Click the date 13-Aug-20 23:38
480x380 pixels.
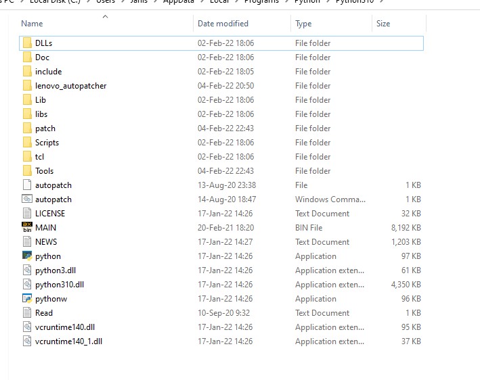point(227,185)
